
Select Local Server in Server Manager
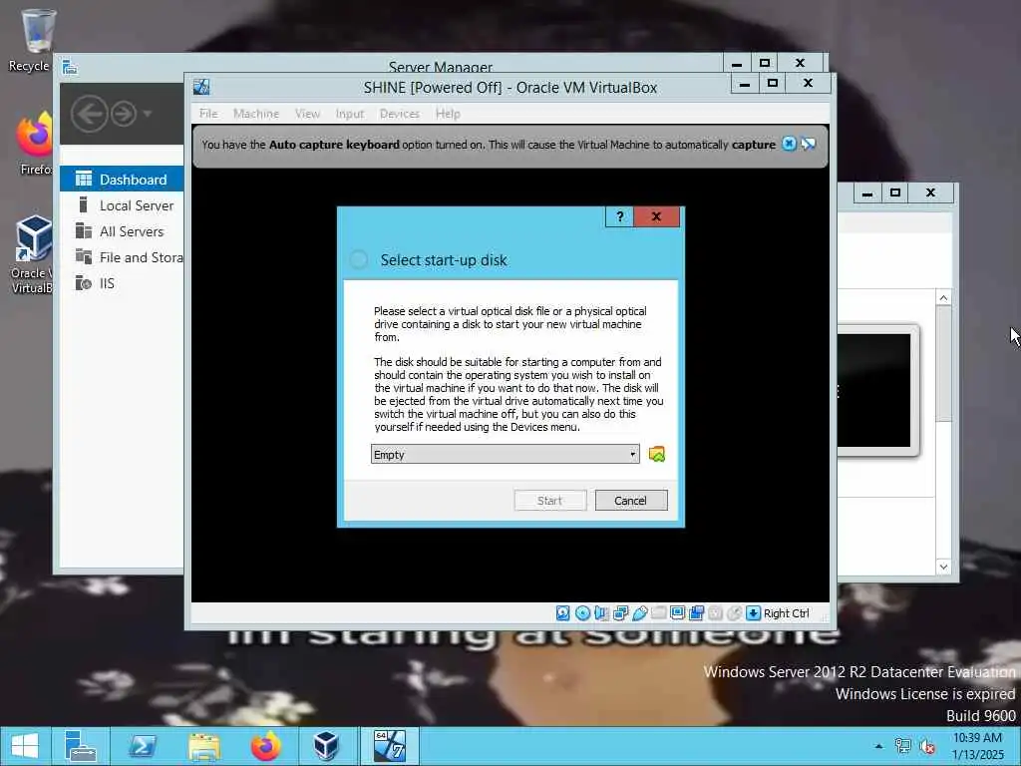(x=122, y=205)
